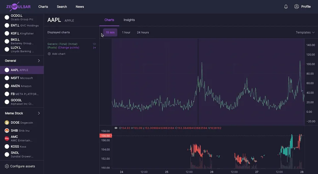Click the FB Meta circle icon
This screenshot has width=318, height=174.
click(7, 94)
